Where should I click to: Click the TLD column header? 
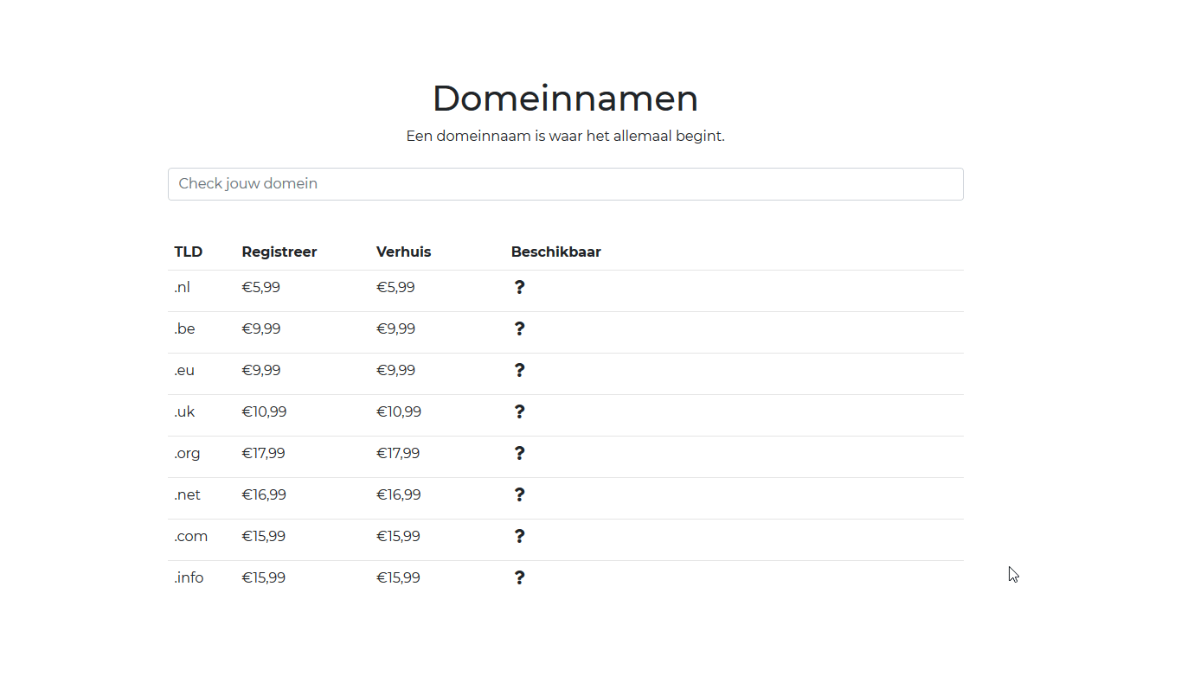pos(189,252)
